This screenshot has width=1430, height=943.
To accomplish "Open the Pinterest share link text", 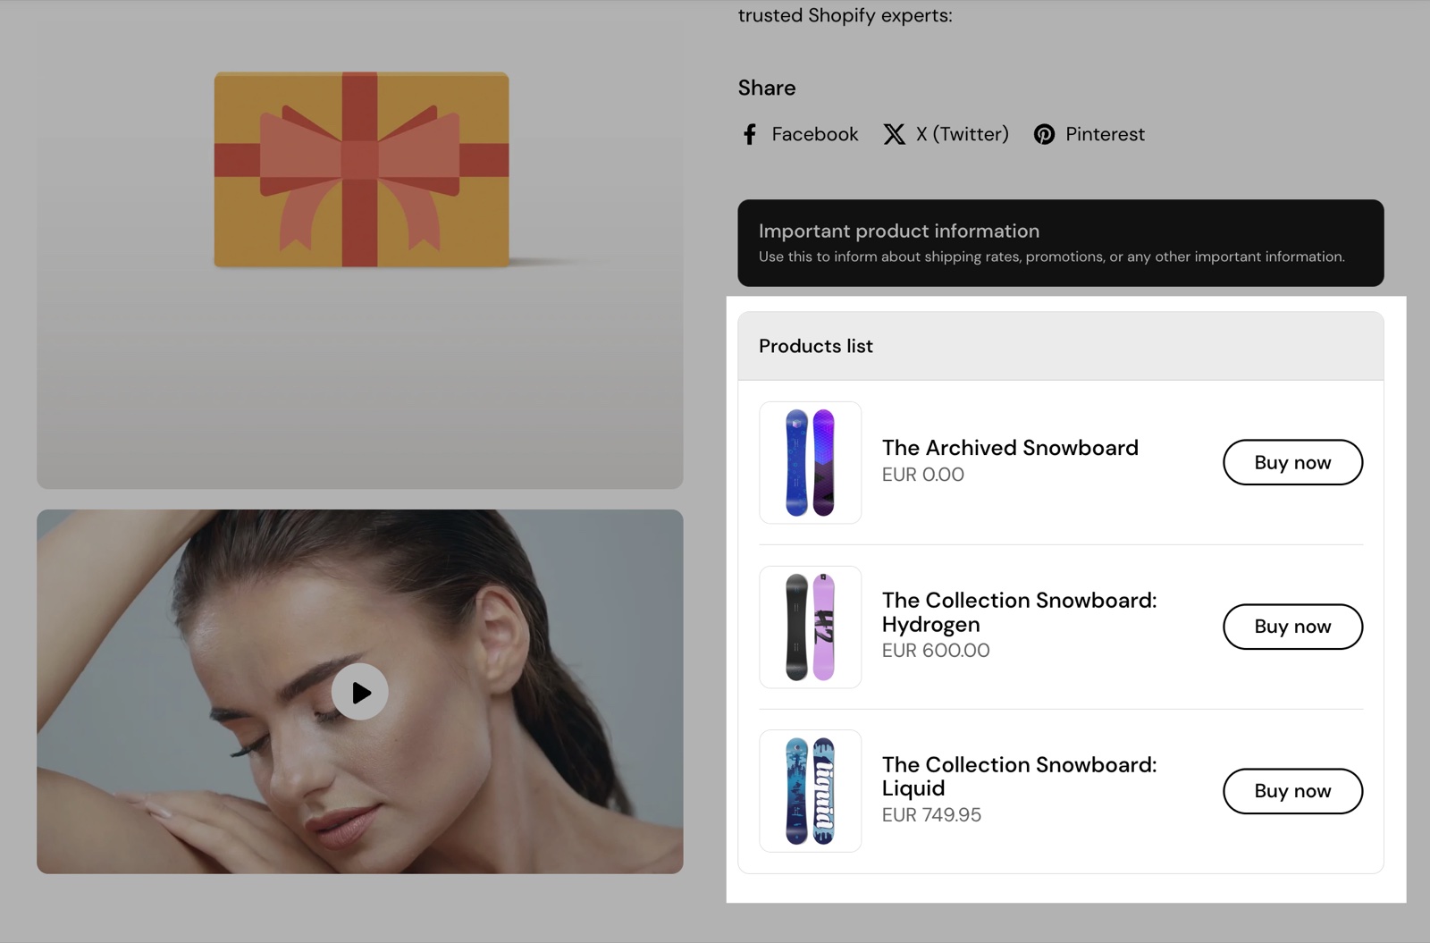I will pyautogui.click(x=1105, y=134).
